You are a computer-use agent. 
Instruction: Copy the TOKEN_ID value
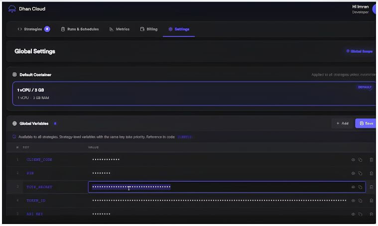click(360, 201)
